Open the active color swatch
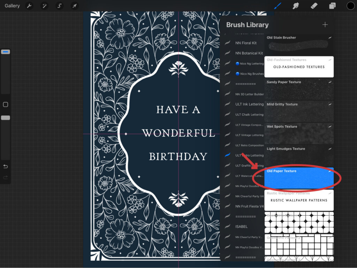Viewport: 357px width, 268px height. coord(350,6)
